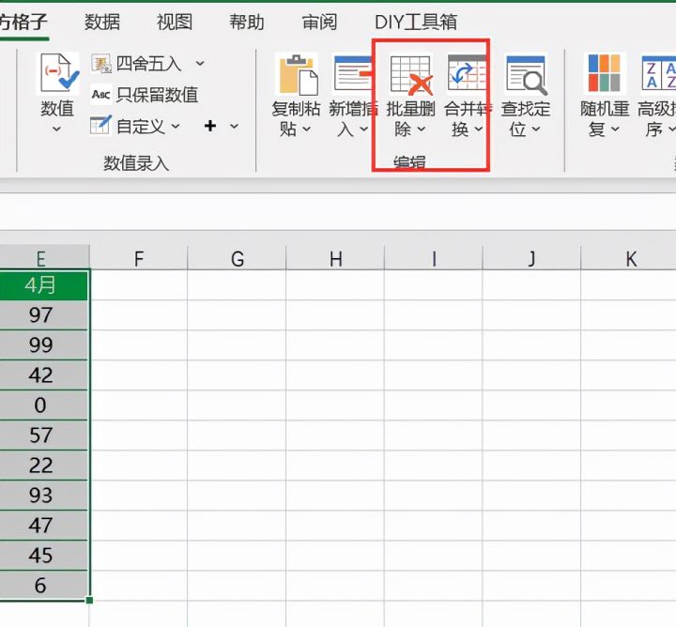The image size is (676, 627).
Task: Click the 数值 checkmark document icon
Action: [x=59, y=73]
